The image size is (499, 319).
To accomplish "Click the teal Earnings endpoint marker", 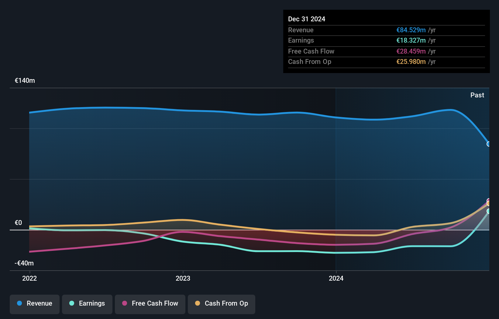I will (488, 211).
